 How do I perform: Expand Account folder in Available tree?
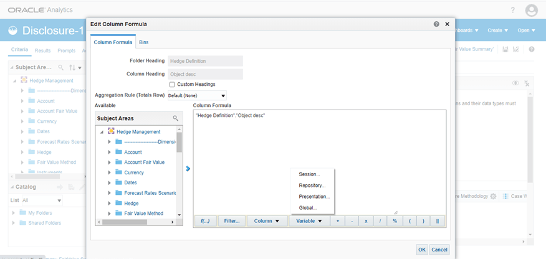click(109, 153)
